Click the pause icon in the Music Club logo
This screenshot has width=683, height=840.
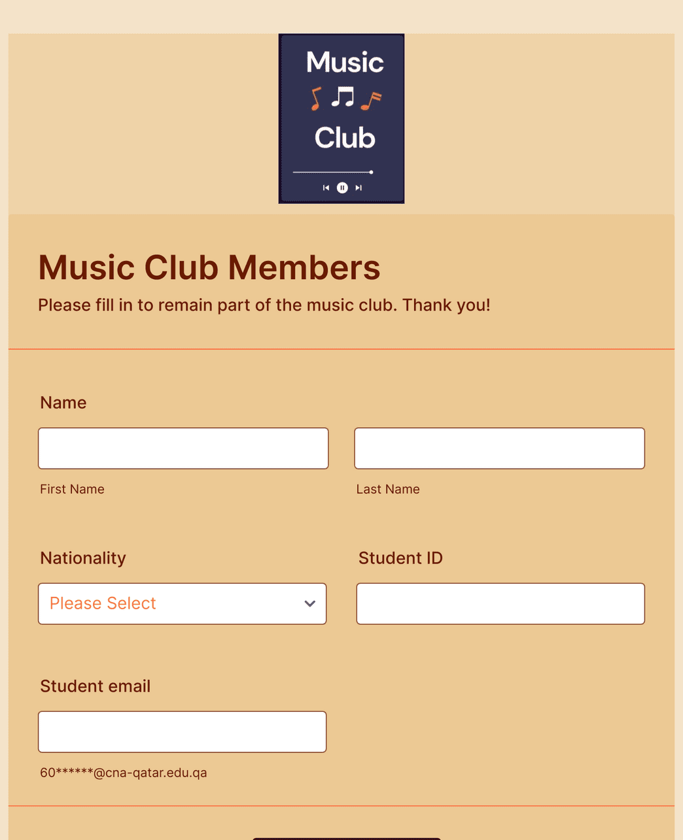[x=342, y=188]
